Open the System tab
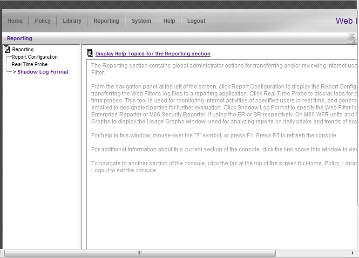359x258 pixels. (141, 21)
